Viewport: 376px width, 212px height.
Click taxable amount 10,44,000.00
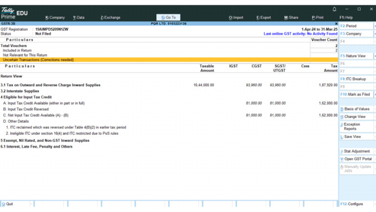204,85
